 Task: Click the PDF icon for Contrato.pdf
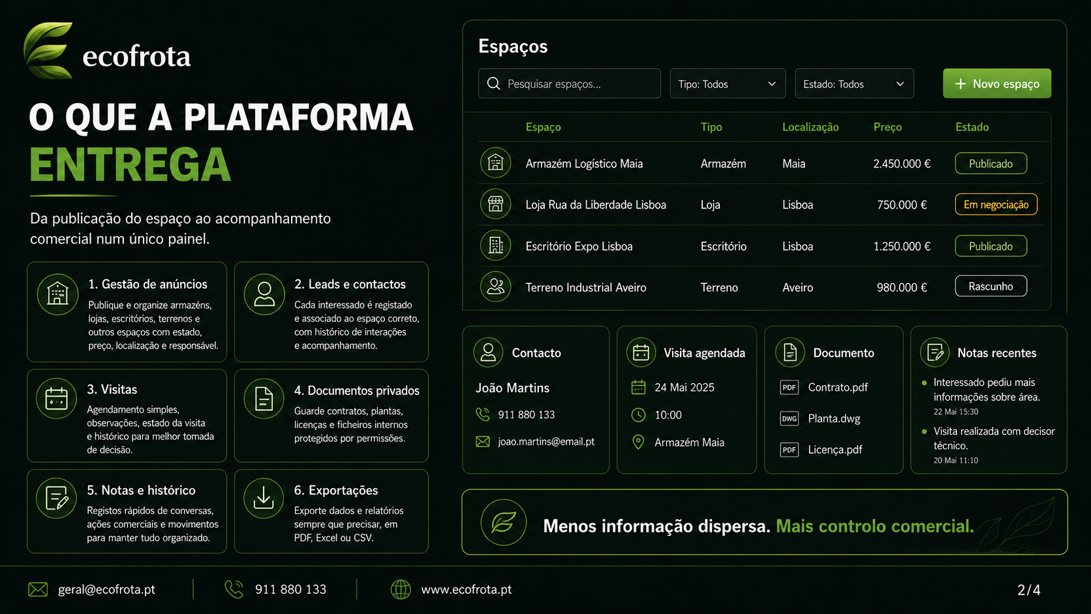pos(790,388)
